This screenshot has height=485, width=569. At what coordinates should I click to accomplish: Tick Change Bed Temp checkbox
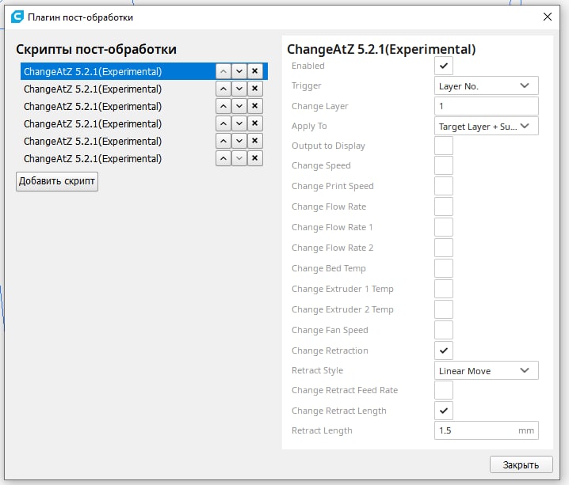tap(444, 268)
